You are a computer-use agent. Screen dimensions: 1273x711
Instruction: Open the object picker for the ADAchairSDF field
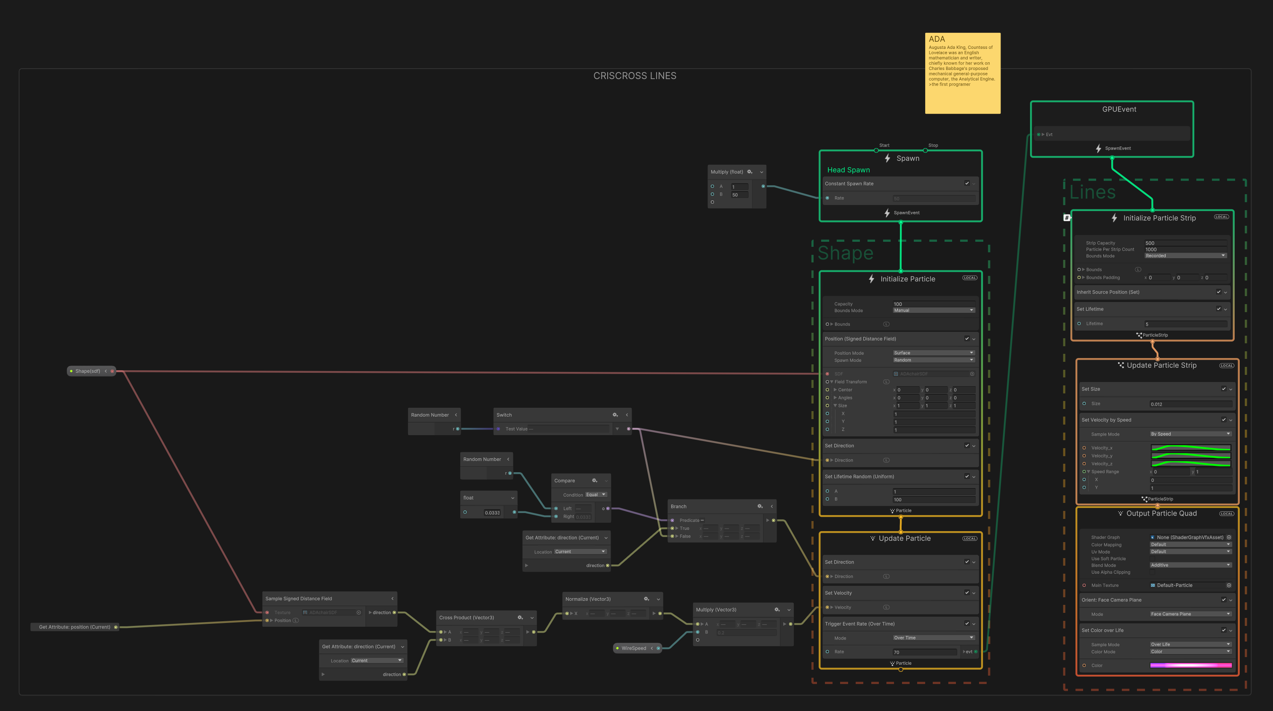[x=972, y=374]
